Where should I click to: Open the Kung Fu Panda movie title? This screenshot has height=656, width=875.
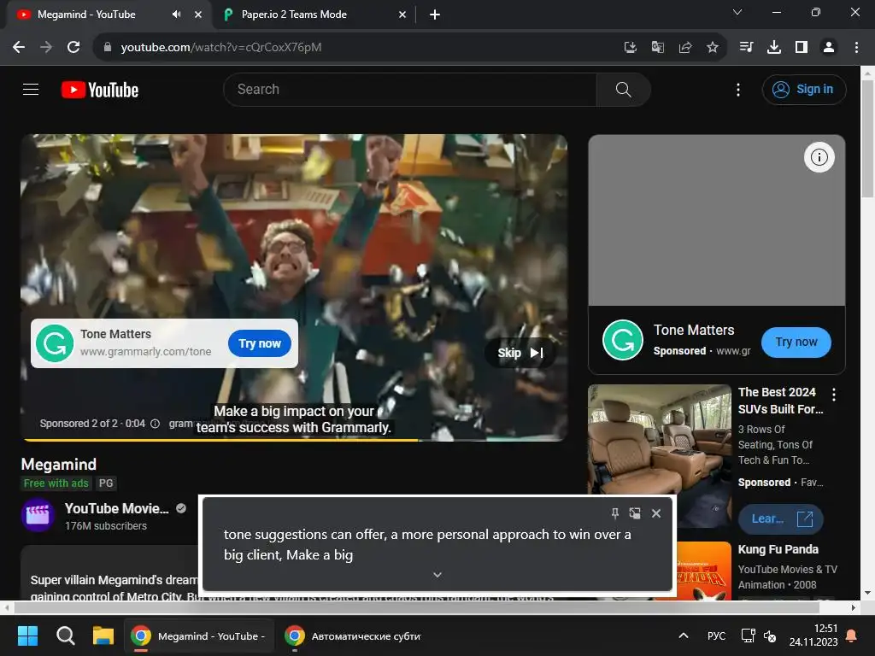[x=778, y=549]
